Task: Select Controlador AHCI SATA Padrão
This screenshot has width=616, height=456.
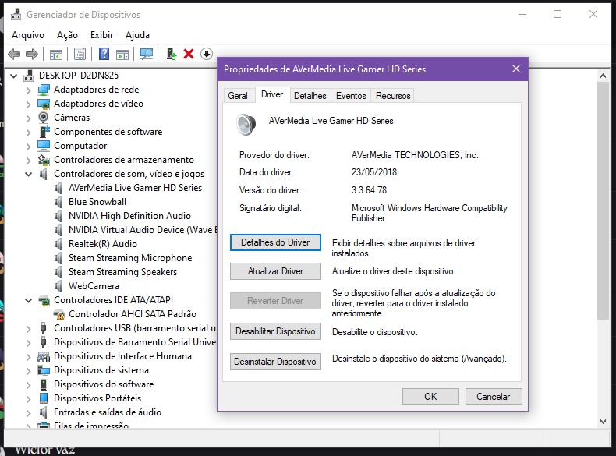Action: 133,314
